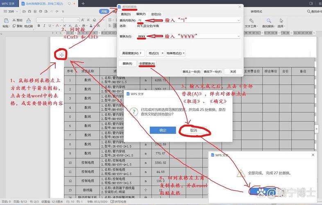
Task: Toggle italic formatting
Action: pos(44,26)
